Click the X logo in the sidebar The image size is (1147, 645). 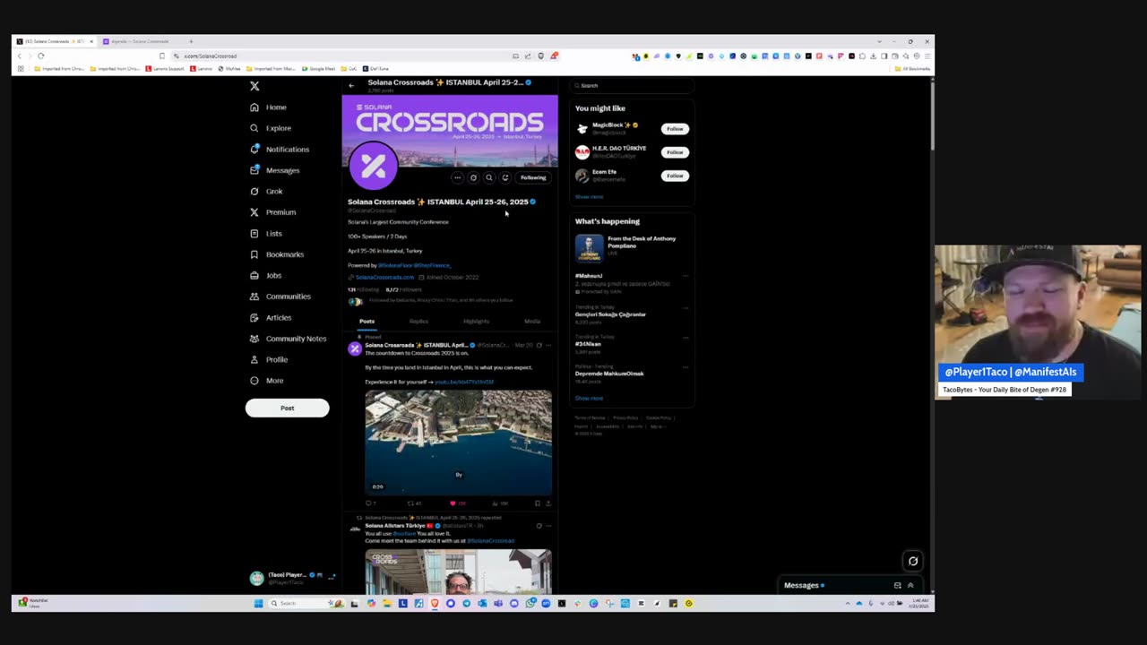(254, 86)
